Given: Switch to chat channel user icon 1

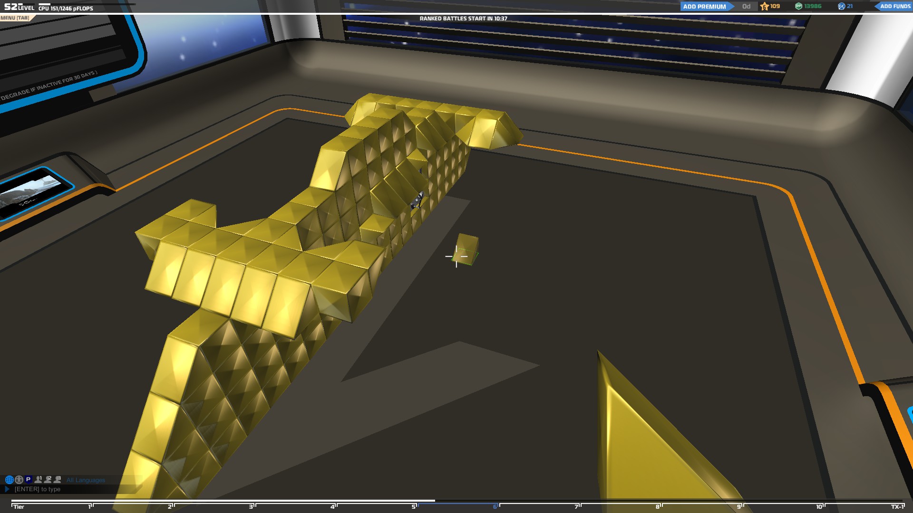Looking at the screenshot, I should click(x=38, y=480).
